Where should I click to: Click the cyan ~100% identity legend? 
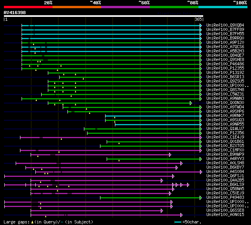(x=223, y=7)
